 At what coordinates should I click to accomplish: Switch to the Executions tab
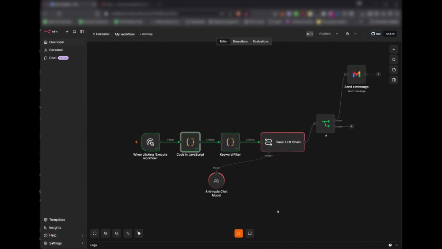[x=240, y=42]
